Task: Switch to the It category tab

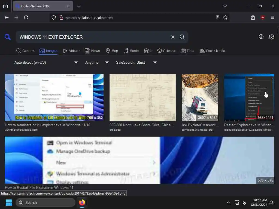Action: [x=148, y=51]
